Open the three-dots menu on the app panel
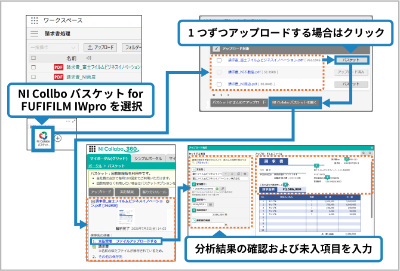This screenshot has width=400, height=271. pyautogui.click(x=68, y=121)
